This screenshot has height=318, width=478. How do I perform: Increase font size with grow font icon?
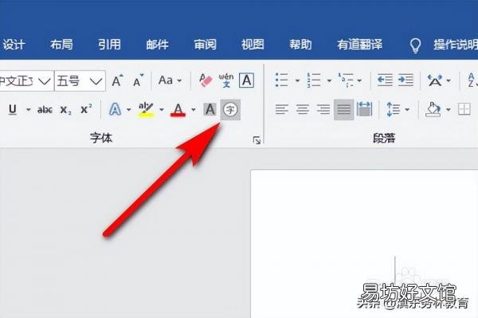pyautogui.click(x=117, y=80)
